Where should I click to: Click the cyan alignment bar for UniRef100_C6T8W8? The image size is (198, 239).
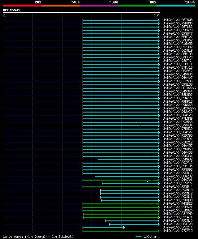[121, 20]
